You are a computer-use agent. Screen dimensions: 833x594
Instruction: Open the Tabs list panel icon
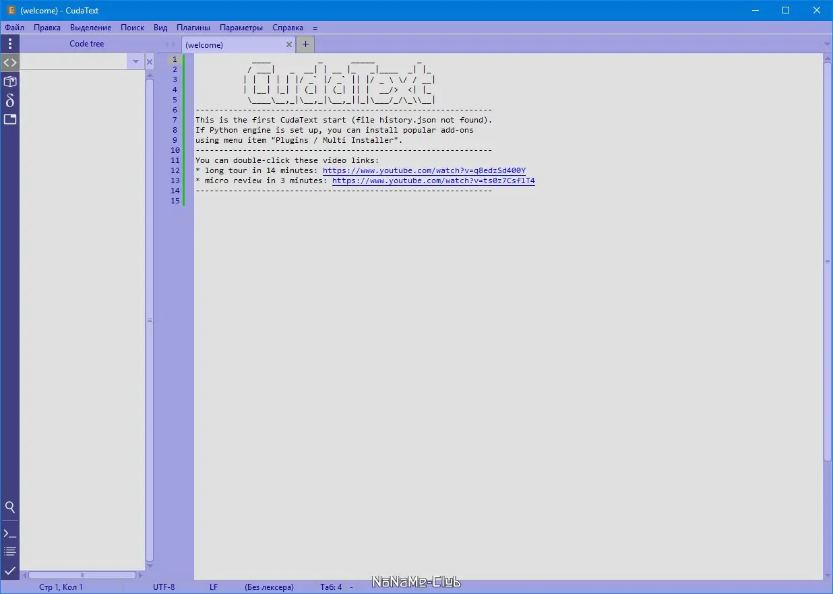click(9, 119)
